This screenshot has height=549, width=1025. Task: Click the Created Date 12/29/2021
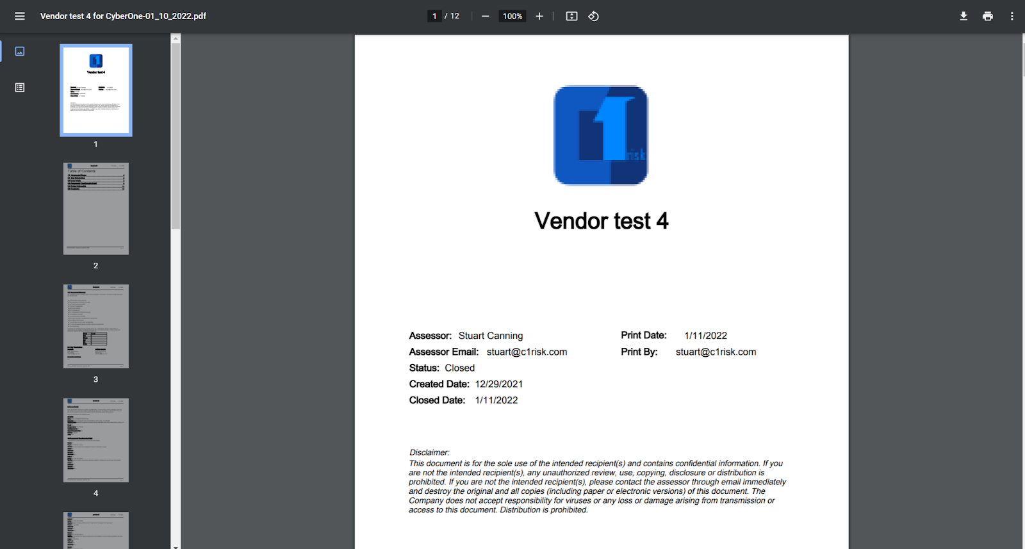point(499,384)
